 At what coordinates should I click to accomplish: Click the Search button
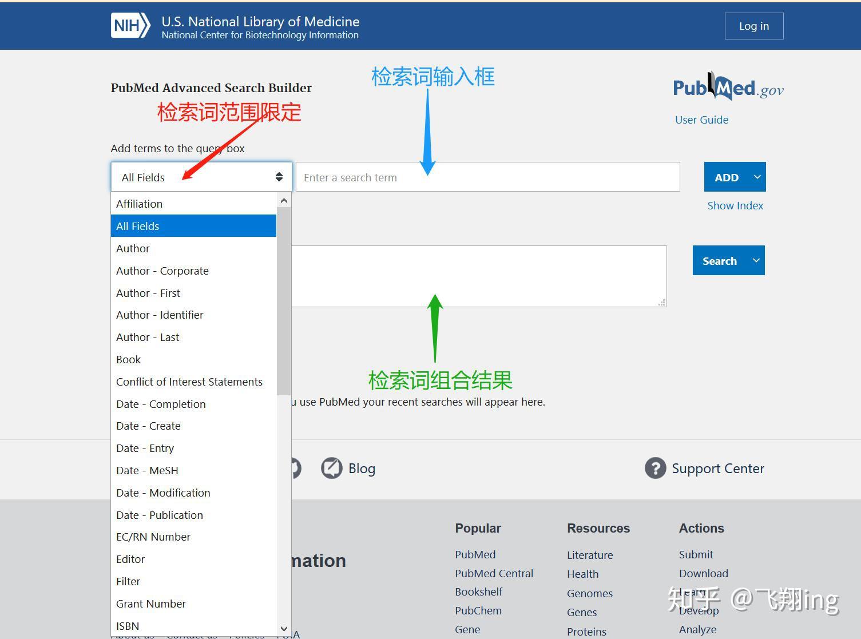720,260
